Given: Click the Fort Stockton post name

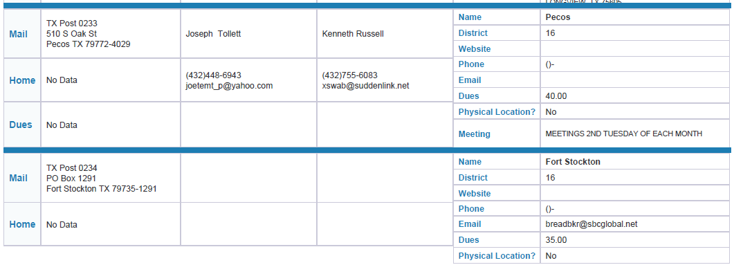Looking at the screenshot, I should coord(573,161).
